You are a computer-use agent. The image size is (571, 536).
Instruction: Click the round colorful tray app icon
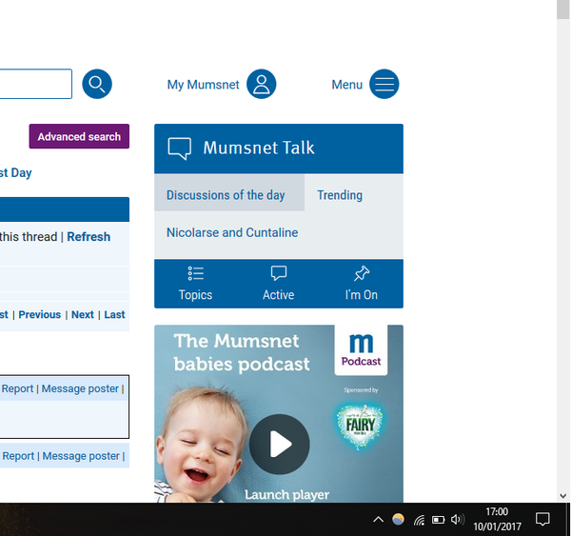[398, 519]
